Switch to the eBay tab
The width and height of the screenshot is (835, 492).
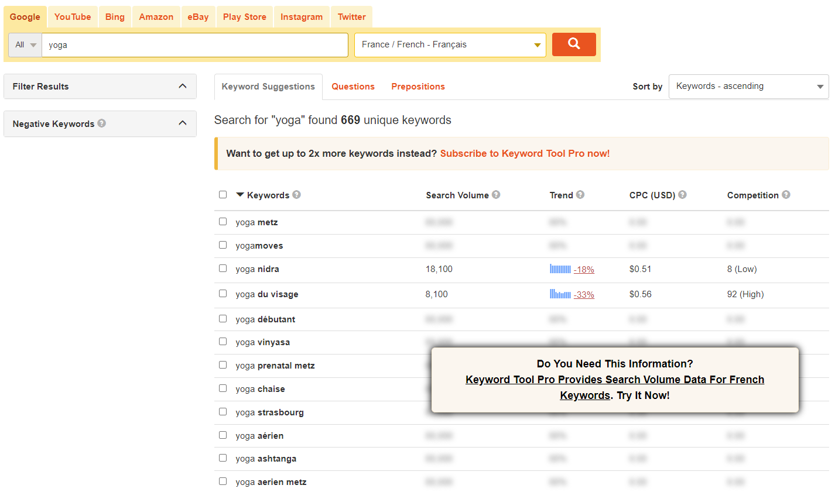198,17
